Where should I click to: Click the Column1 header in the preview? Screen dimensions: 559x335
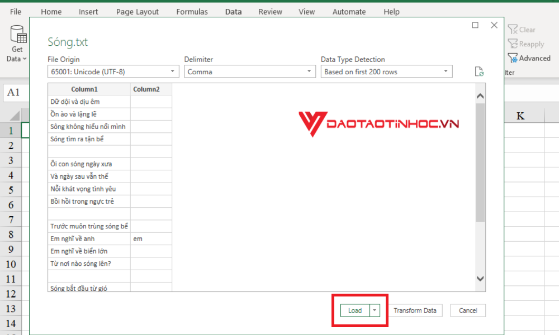click(x=84, y=89)
